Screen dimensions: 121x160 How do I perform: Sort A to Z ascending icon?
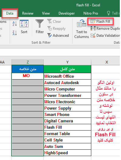(15, 24)
